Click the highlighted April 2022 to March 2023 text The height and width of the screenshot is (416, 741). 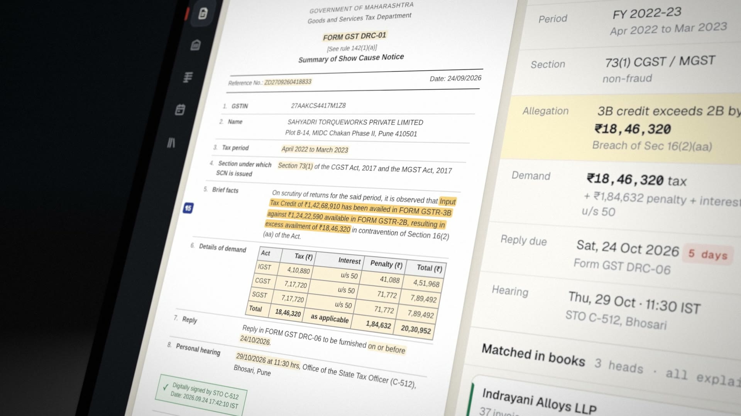(315, 149)
